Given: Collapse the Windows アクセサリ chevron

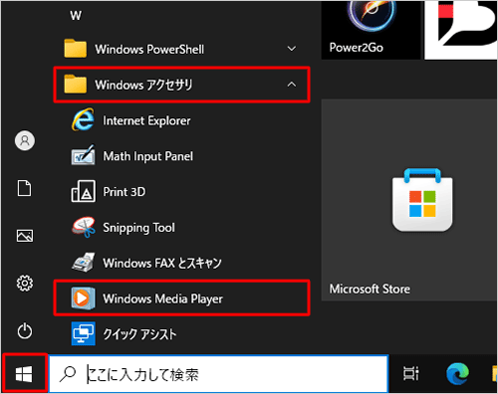Looking at the screenshot, I should click(x=292, y=85).
